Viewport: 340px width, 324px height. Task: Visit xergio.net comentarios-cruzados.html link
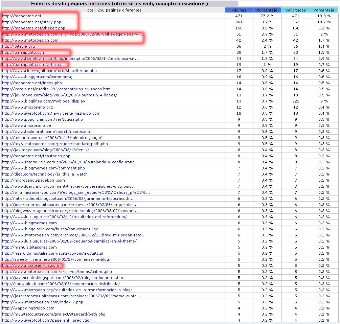pyautogui.click(x=57, y=89)
